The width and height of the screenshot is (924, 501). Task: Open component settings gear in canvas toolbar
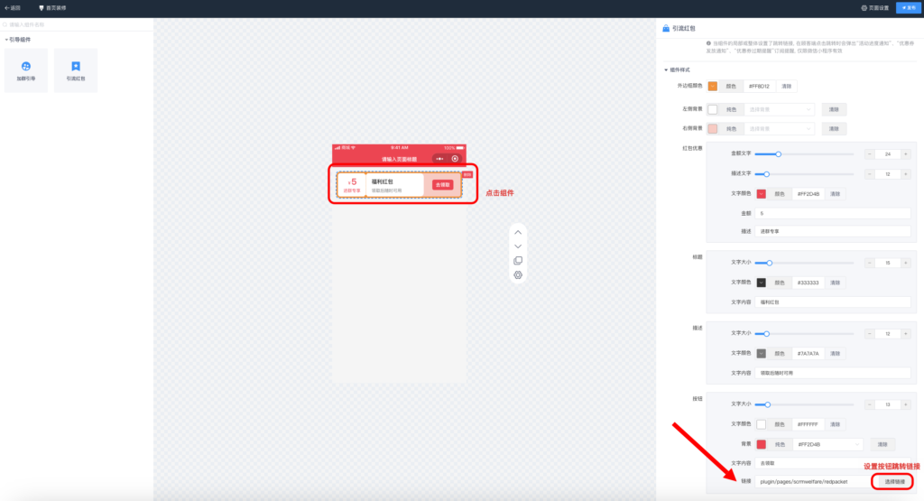(x=518, y=275)
